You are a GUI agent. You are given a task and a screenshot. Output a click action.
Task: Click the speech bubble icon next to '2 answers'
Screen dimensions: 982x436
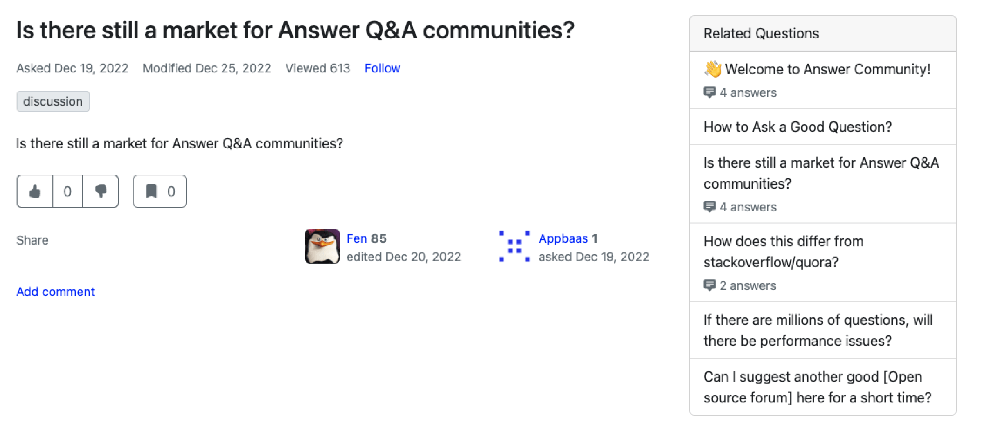click(710, 285)
